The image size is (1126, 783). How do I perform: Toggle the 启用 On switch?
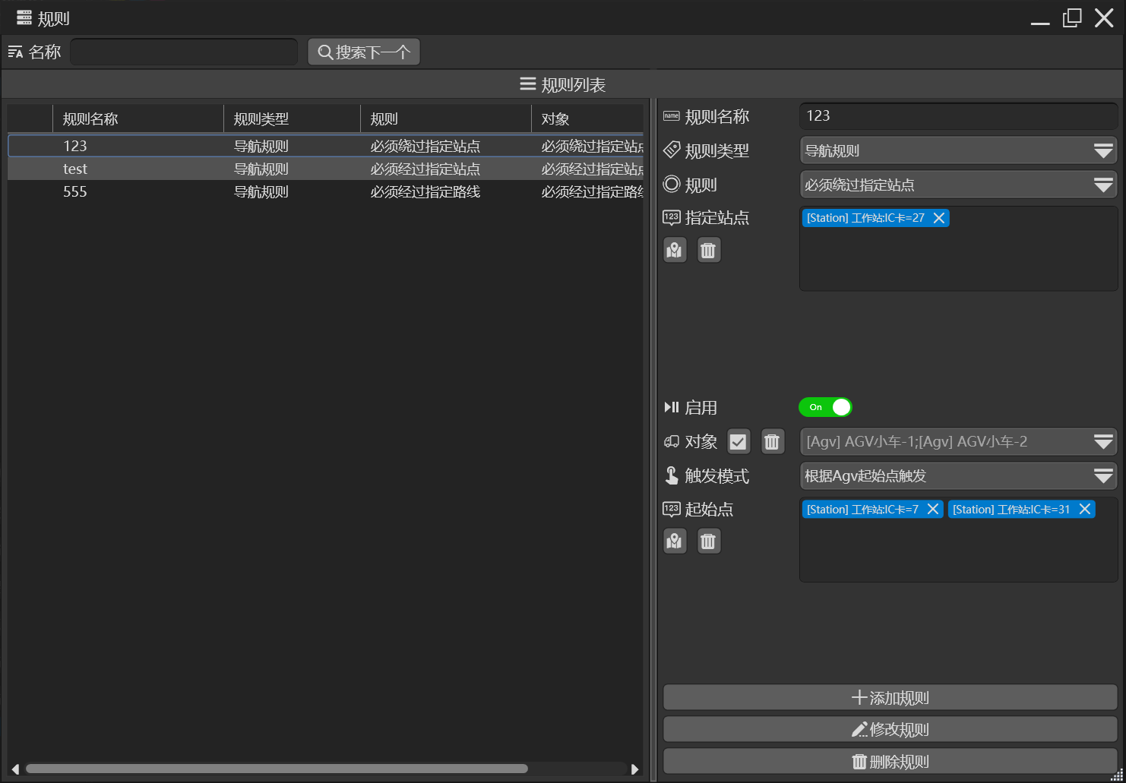(825, 407)
